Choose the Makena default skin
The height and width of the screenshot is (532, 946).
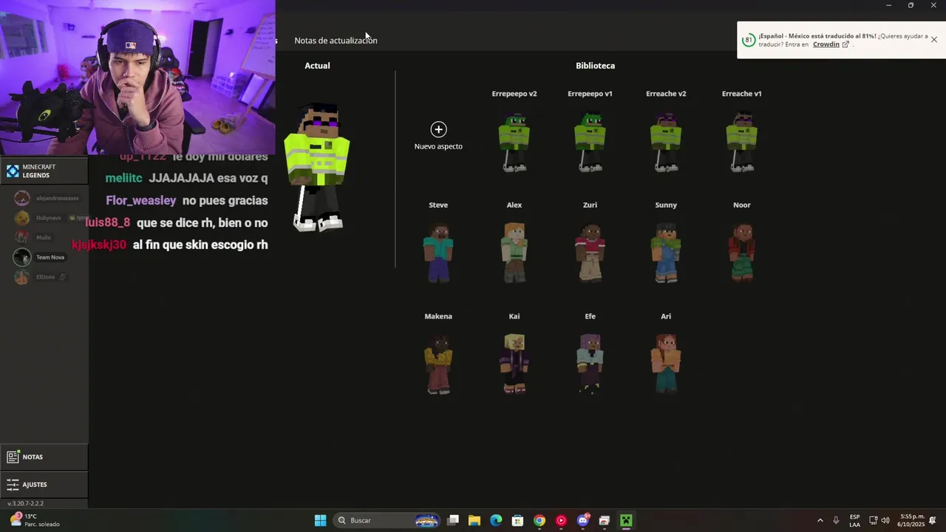[438, 364]
